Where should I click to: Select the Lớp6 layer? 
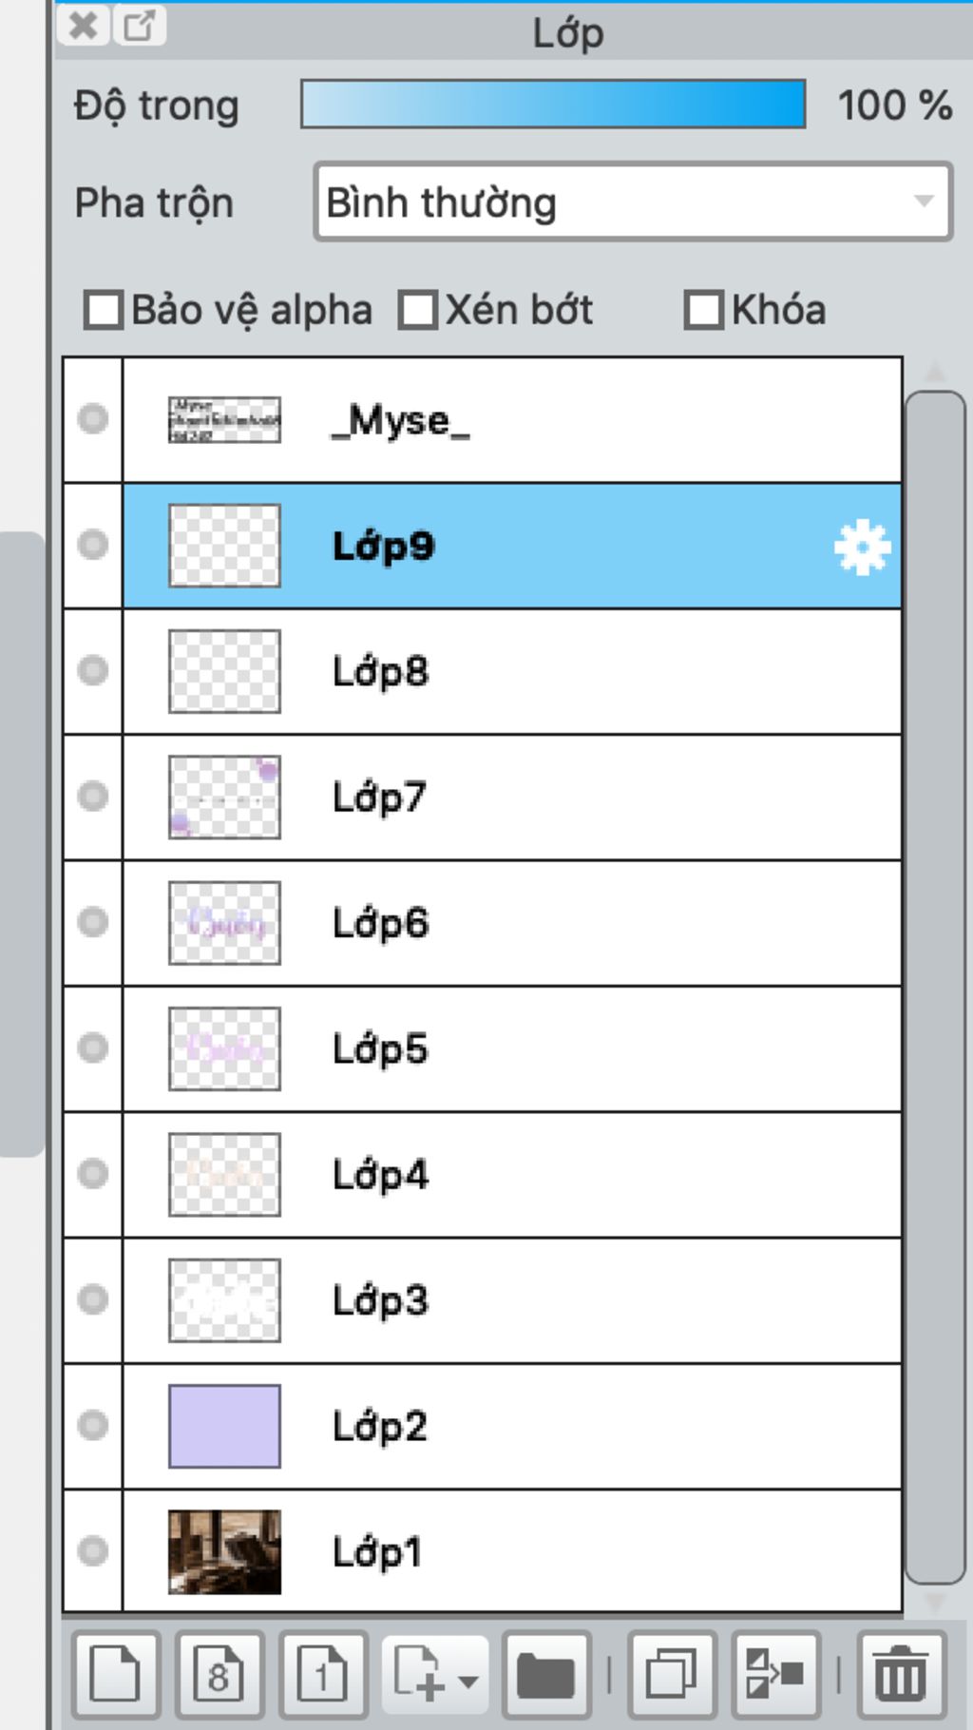(512, 923)
